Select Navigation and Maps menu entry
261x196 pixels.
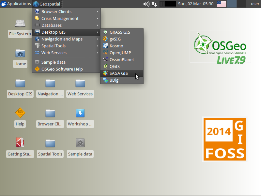[x=67, y=39]
